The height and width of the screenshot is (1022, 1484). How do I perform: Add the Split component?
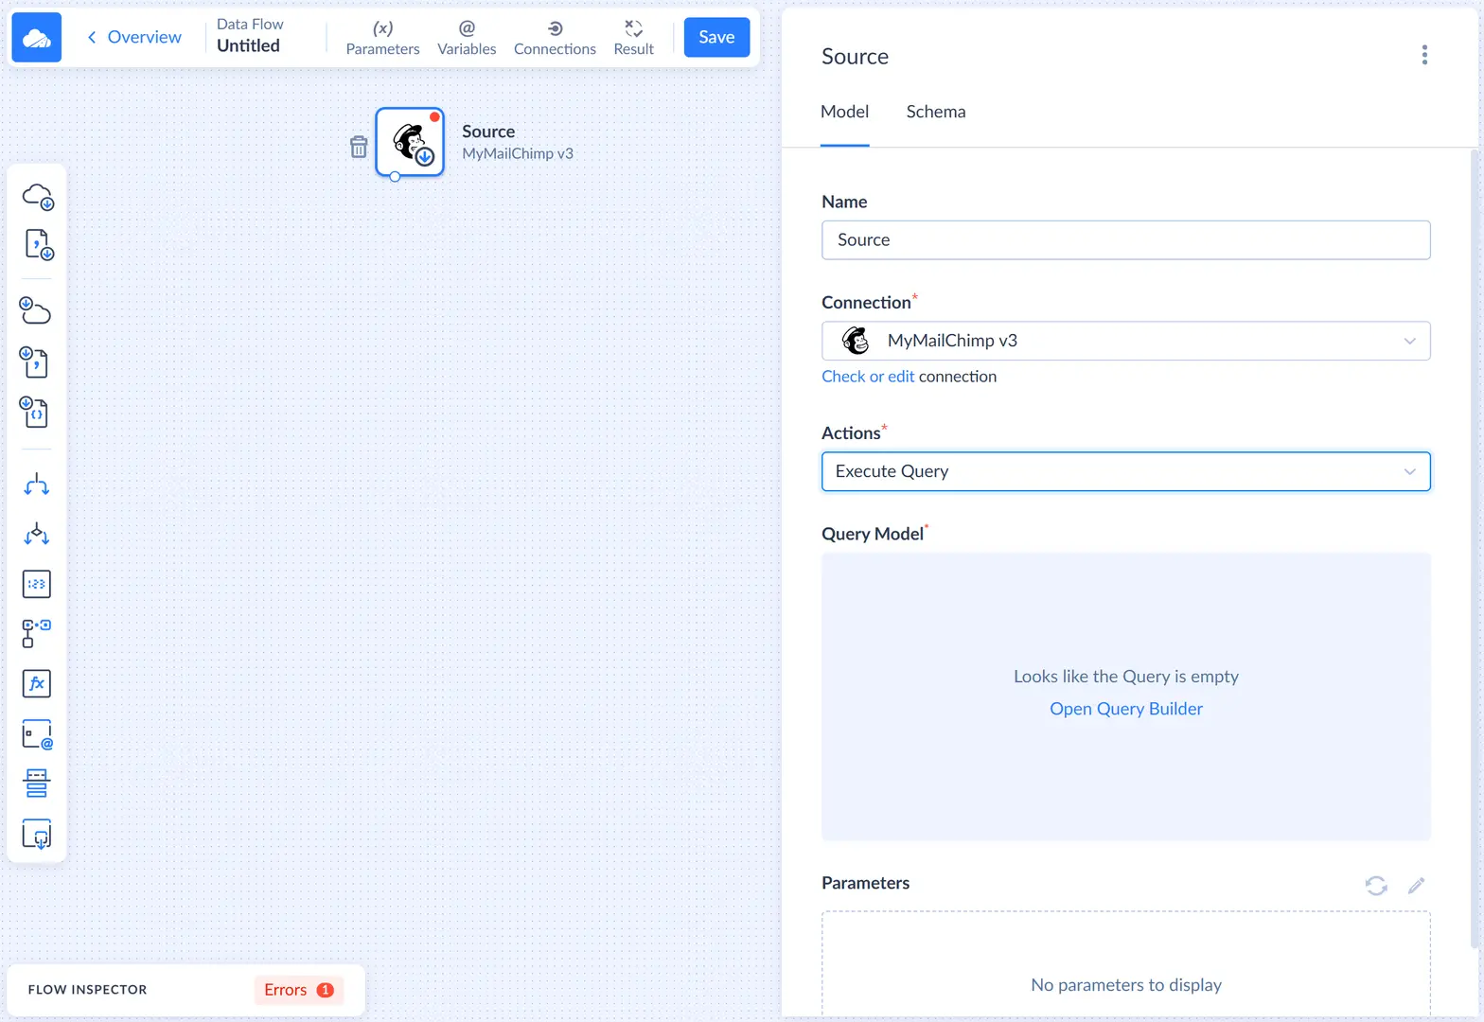pyautogui.click(x=36, y=485)
